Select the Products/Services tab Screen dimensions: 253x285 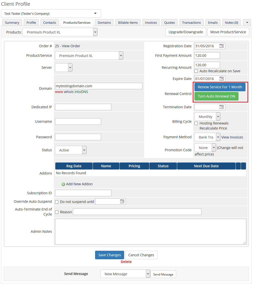pos(77,22)
